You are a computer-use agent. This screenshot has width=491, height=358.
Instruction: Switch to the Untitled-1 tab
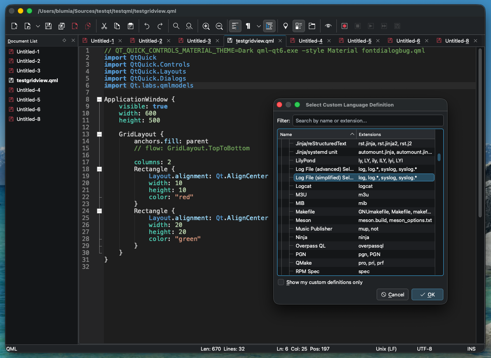pyautogui.click(x=102, y=41)
